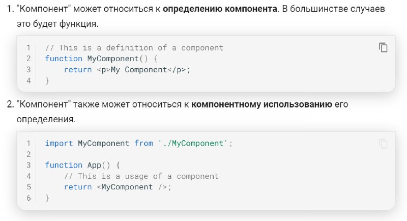Click comment 'This is a usage of a component'

(x=141, y=176)
